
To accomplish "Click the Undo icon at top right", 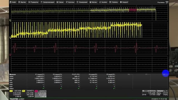I will [167, 2].
